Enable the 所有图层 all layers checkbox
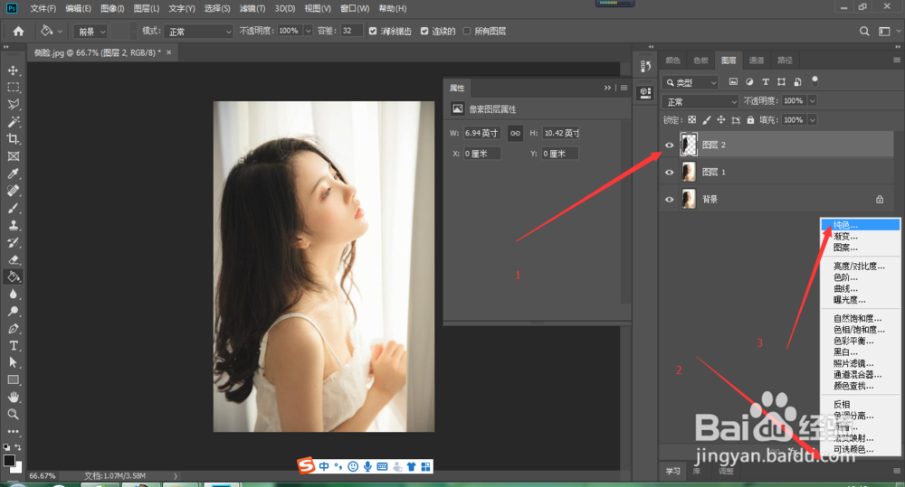905x487 pixels. point(467,31)
